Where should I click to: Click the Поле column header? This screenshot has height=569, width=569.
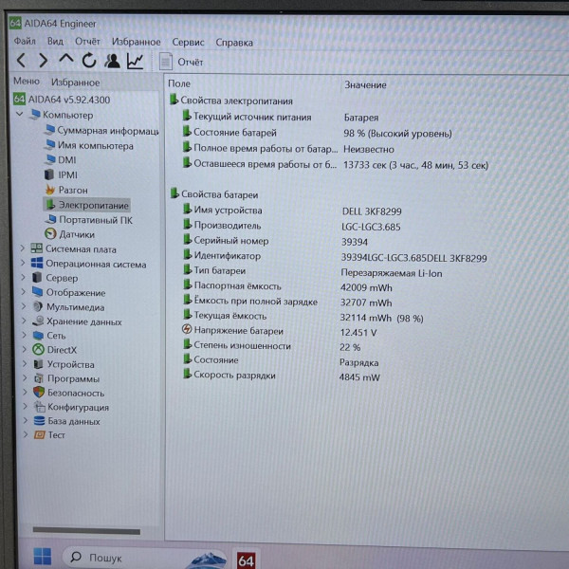pyautogui.click(x=179, y=83)
